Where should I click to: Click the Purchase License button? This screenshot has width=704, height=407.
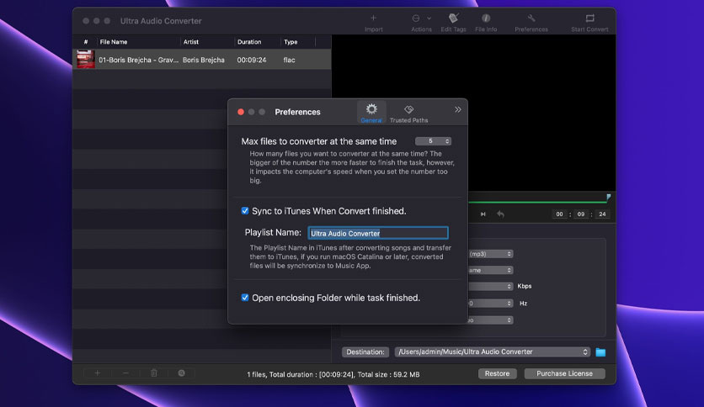click(x=564, y=373)
